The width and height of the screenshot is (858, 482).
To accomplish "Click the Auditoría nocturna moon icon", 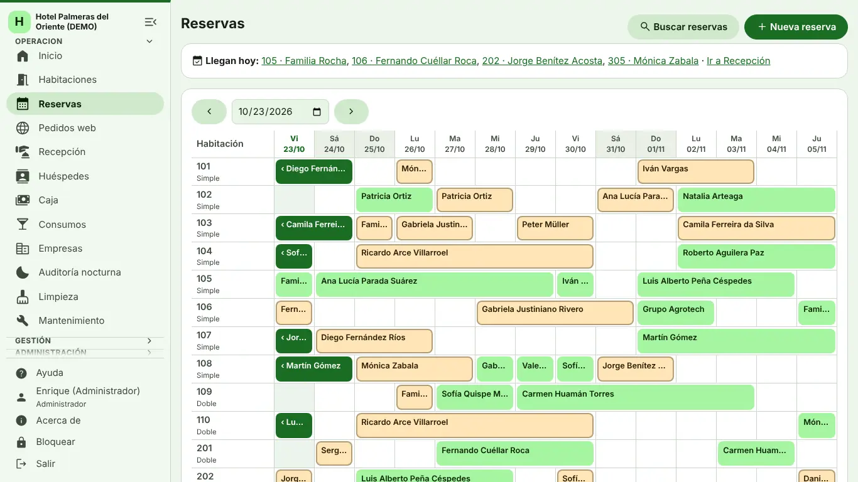I will (23, 272).
